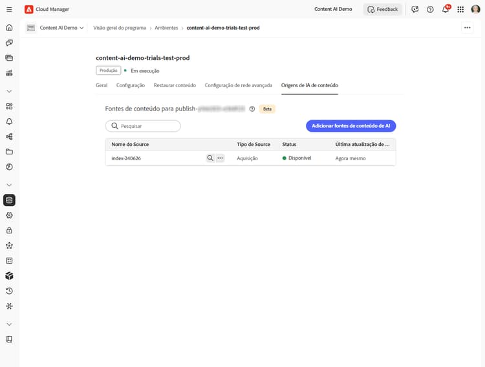Open the page-level more actions ellipsis
This screenshot has width=485, height=367.
(467, 28)
